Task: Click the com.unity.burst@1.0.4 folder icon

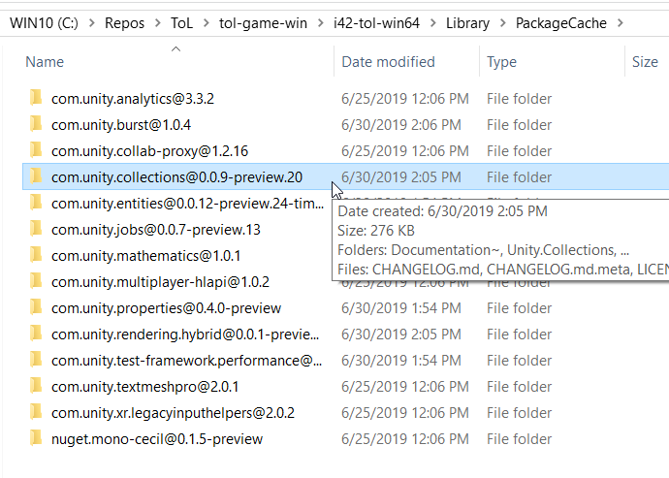Action: click(x=37, y=124)
